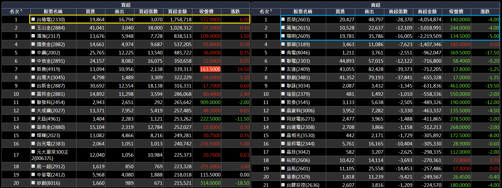
Task: Open stock name 中信金(2891)
Action: 51,61
